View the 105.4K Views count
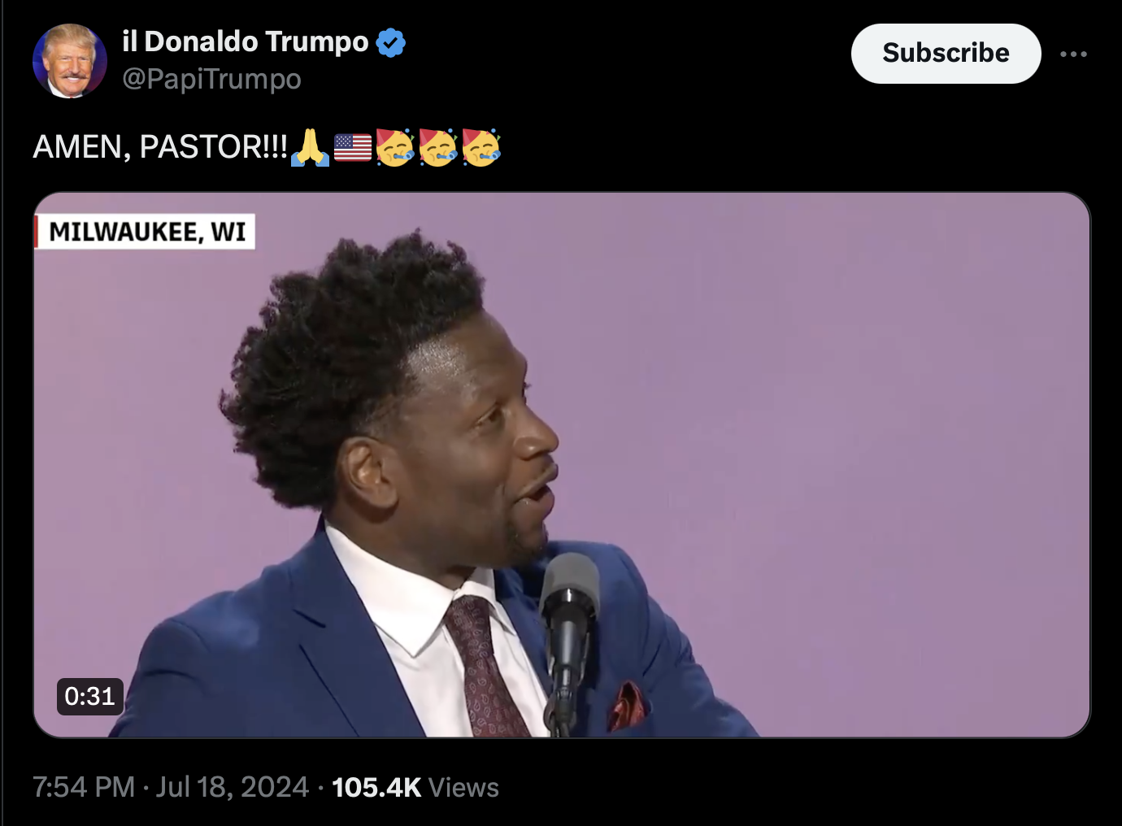Screen dimensions: 1122x826 tap(415, 787)
